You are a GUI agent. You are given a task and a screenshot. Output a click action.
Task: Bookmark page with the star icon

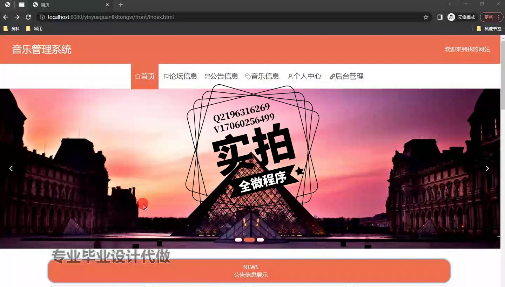(x=426, y=17)
